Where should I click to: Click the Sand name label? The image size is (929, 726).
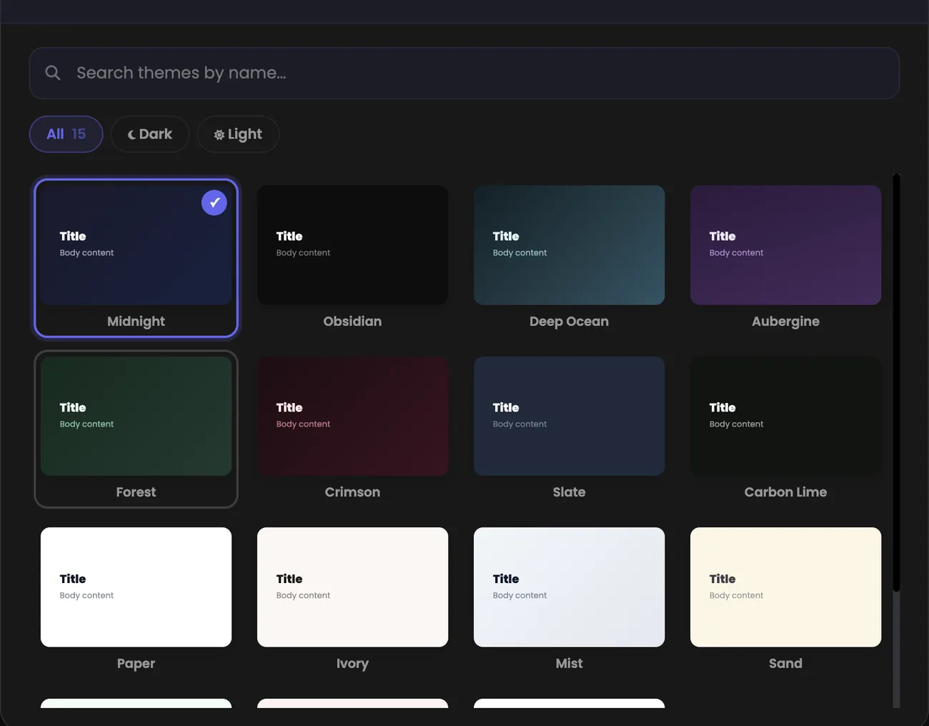(785, 664)
